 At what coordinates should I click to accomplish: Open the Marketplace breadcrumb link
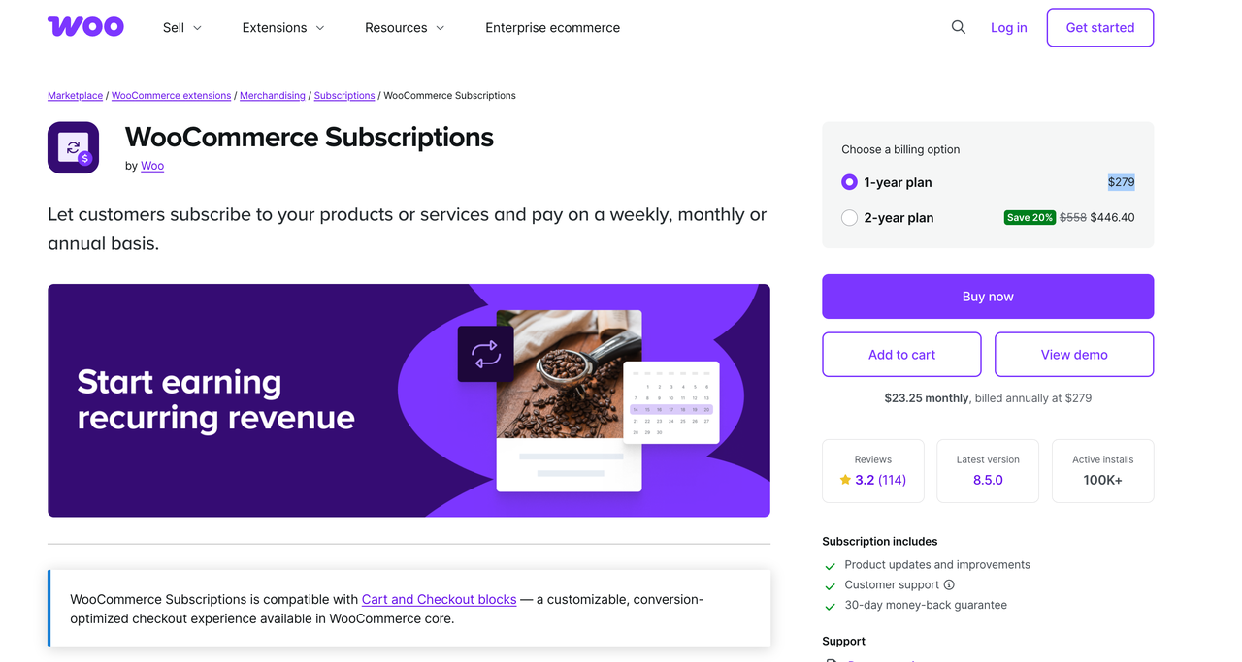click(75, 95)
